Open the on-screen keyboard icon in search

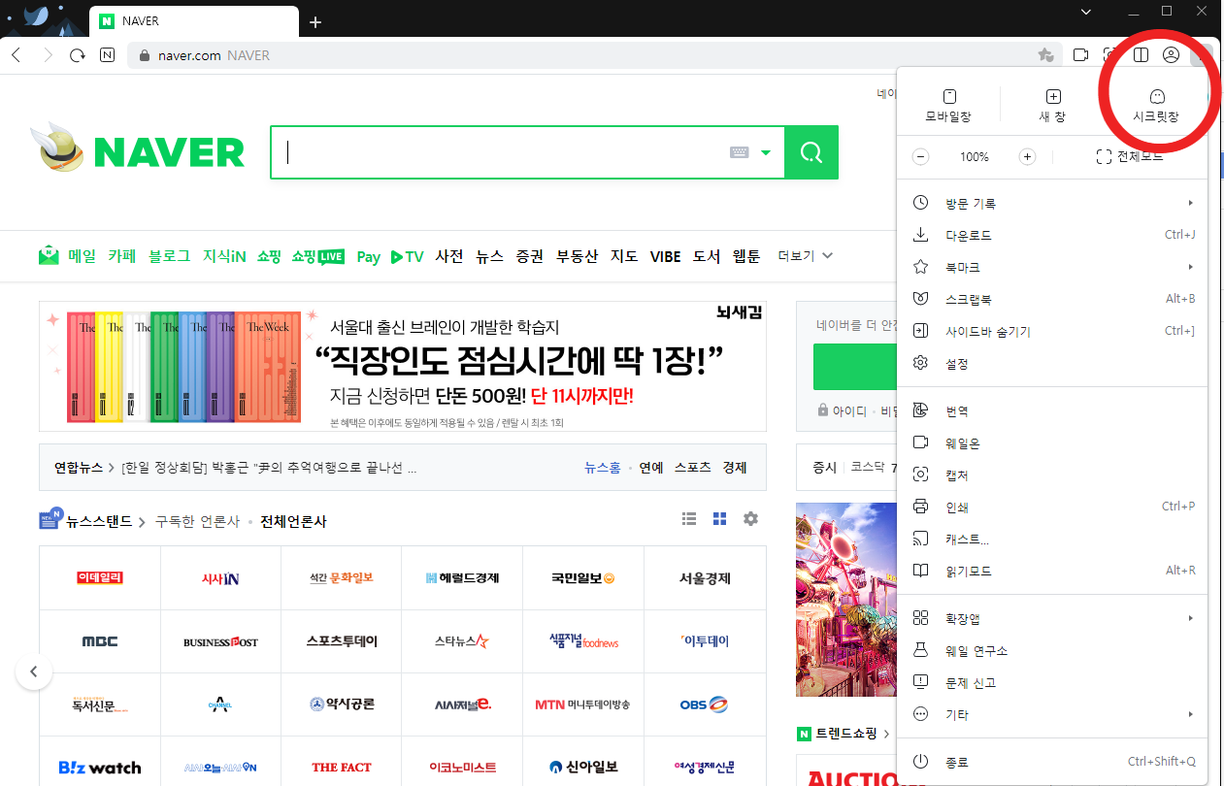pos(740,152)
